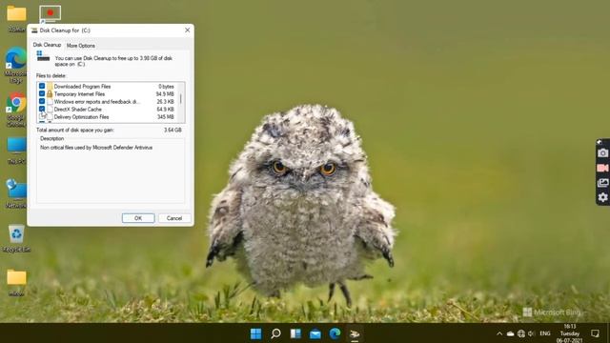The image size is (610, 343).
Task: Click the volume speaker tray icon
Action: click(531, 333)
